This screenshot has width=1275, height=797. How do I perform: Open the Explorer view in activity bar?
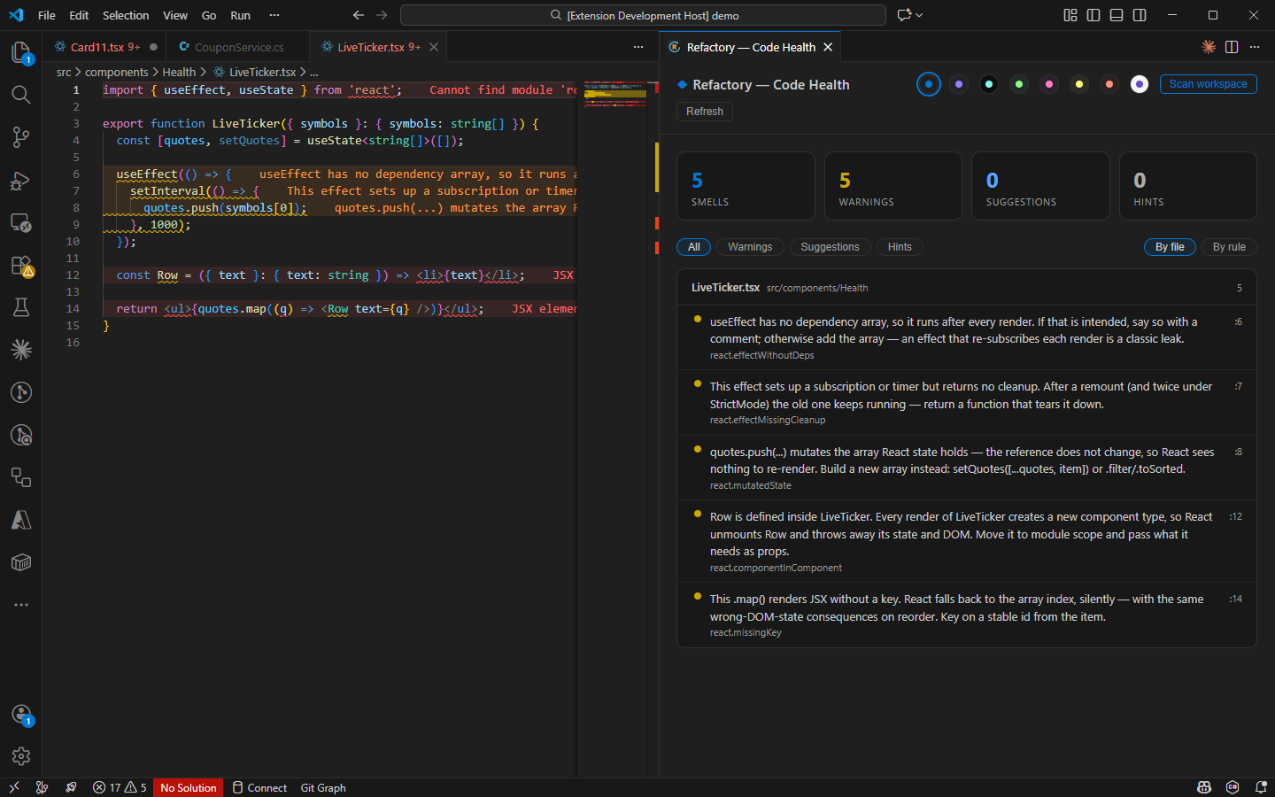pyautogui.click(x=21, y=51)
